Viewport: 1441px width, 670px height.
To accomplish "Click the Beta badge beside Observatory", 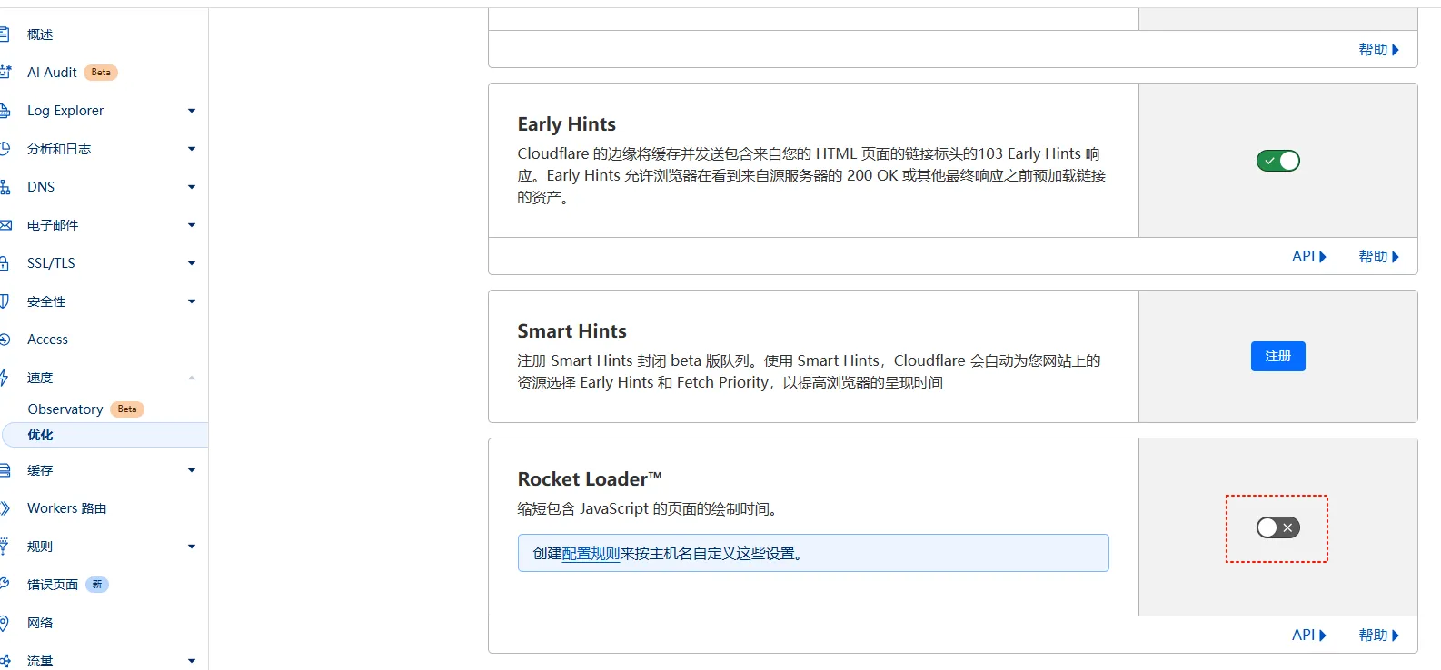I will (x=127, y=409).
